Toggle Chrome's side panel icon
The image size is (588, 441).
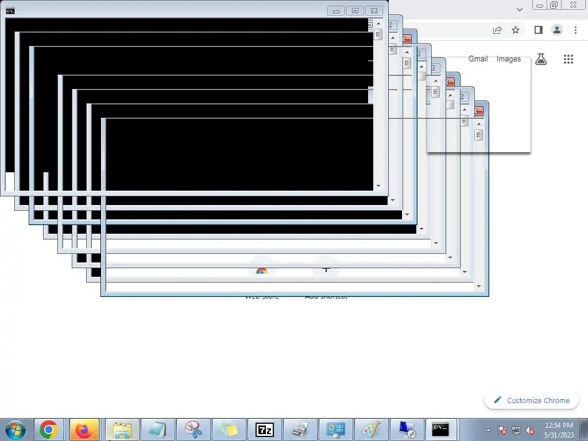(539, 30)
